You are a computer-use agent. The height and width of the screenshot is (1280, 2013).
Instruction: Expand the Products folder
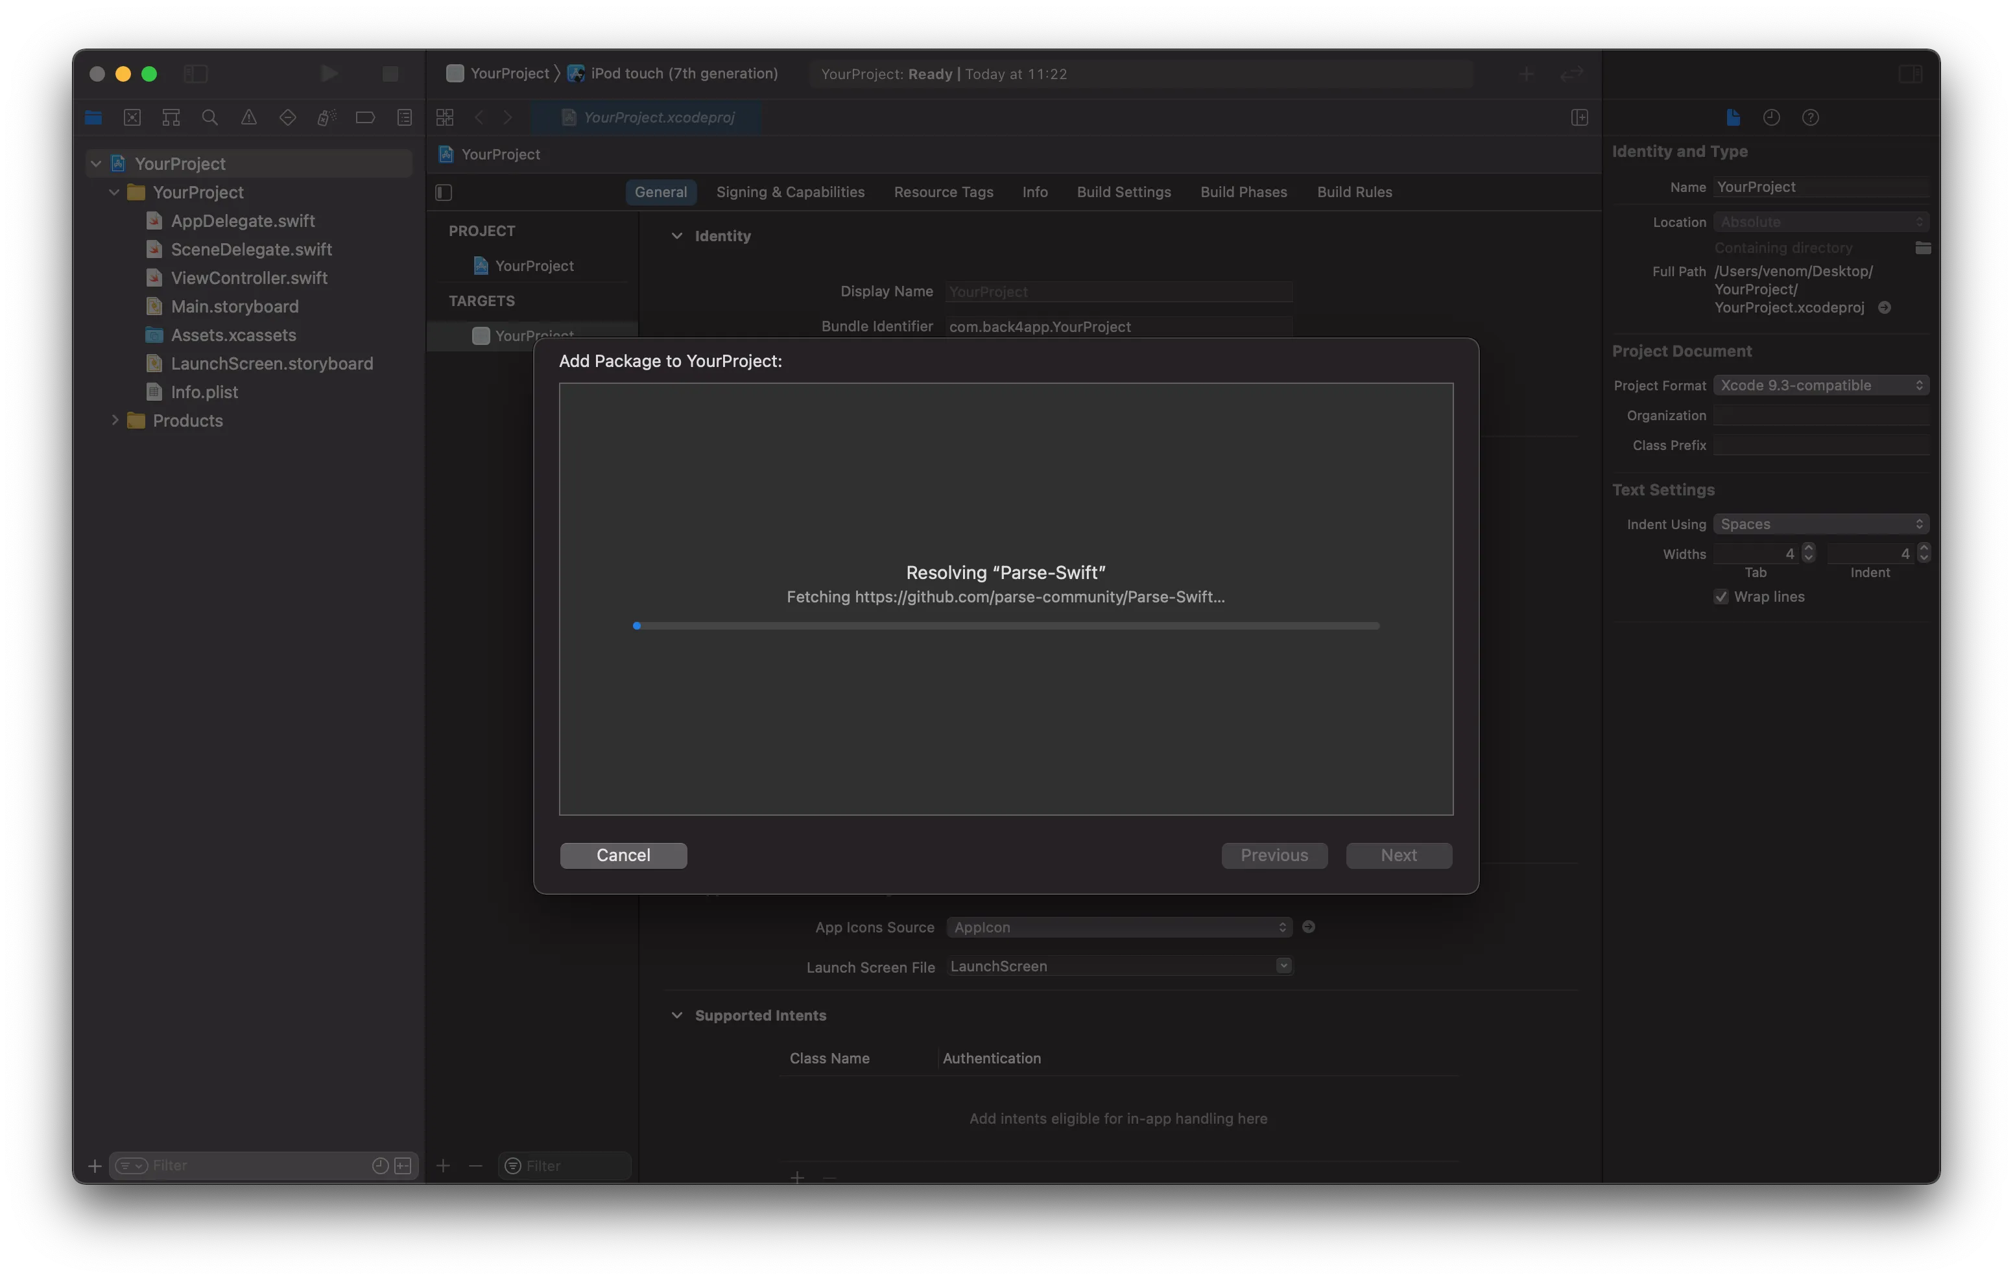click(115, 420)
